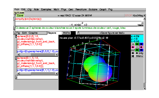Image resolution: width=159 pixels, height=98 pixels.
Task: Open the Graphe menu of the figure
Action: click(33, 33)
